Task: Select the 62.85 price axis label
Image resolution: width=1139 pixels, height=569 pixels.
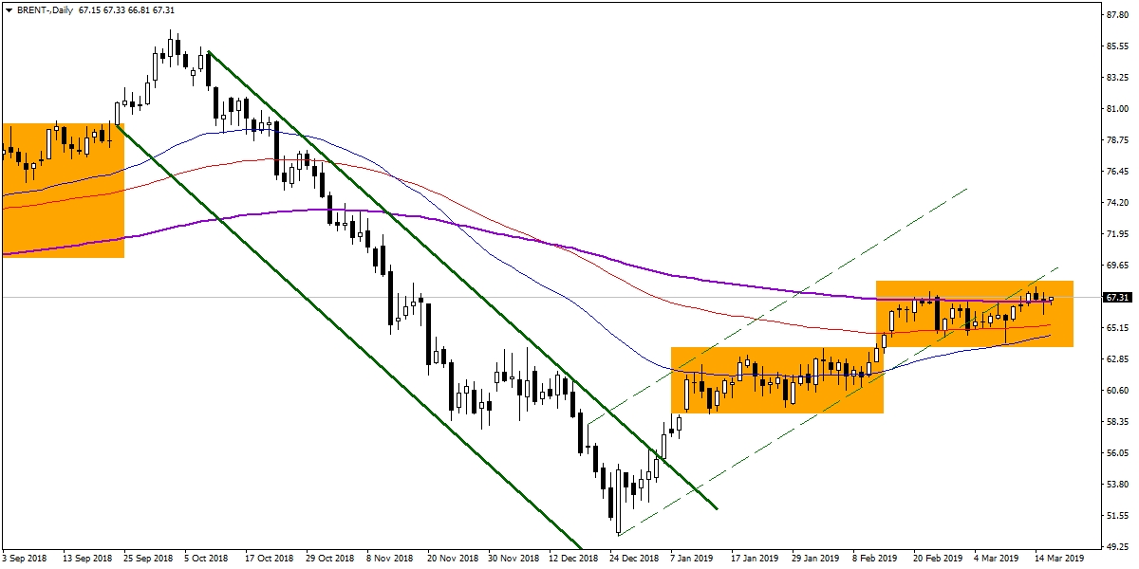Action: 1116,359
